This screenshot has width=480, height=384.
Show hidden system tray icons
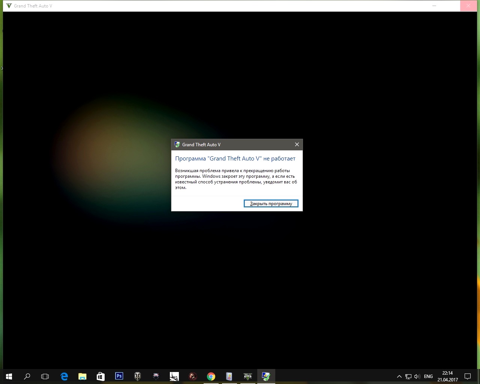tap(399, 376)
